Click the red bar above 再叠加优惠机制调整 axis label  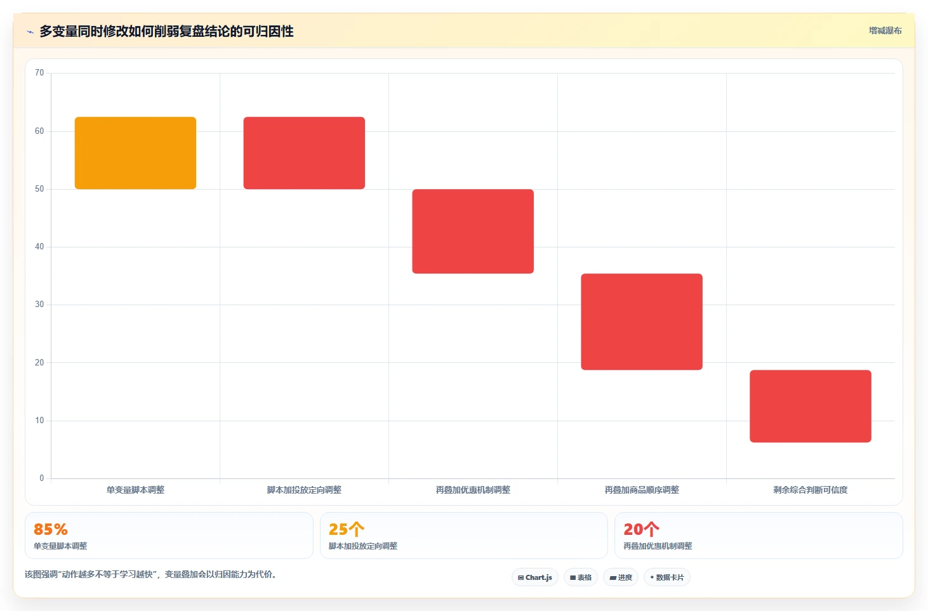(473, 232)
